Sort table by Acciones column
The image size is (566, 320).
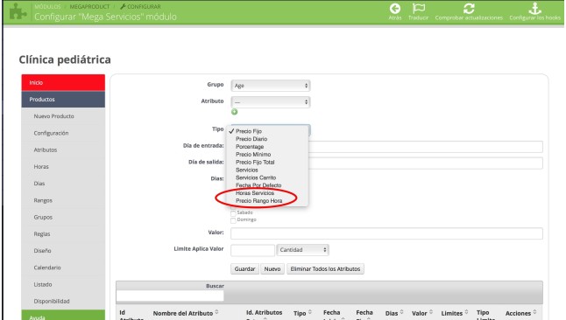[x=521, y=313]
